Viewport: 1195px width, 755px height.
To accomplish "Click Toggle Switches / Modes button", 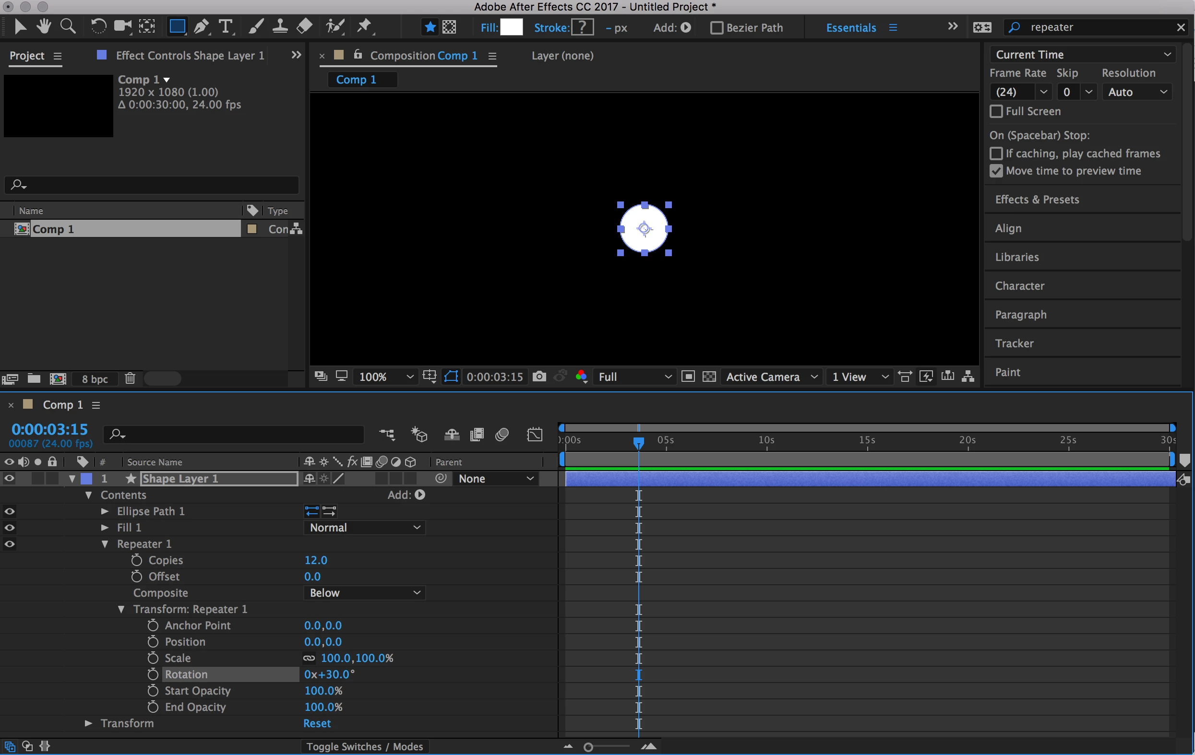I will [x=364, y=746].
